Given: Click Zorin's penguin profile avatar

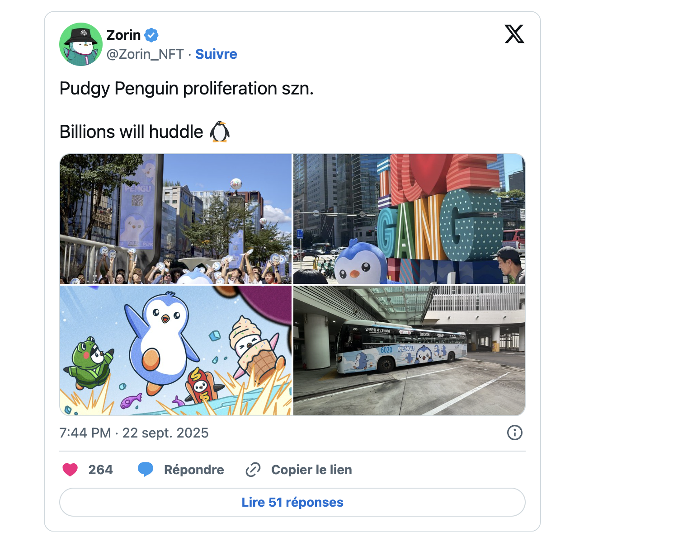Looking at the screenshot, I should [x=81, y=44].
